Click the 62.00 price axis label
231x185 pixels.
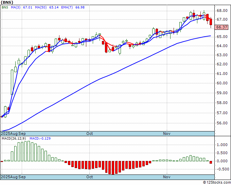tap(222, 64)
